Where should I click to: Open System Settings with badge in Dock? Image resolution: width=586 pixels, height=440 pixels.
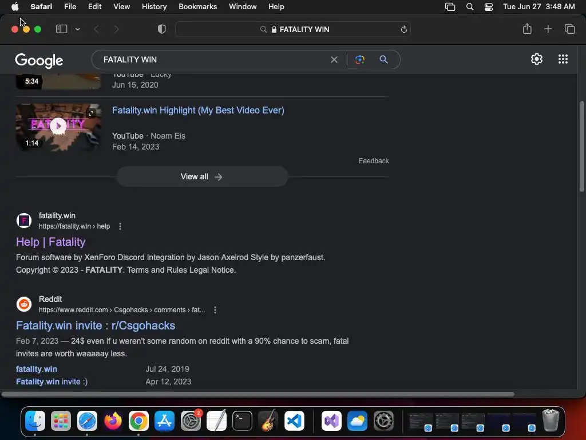[191, 421]
